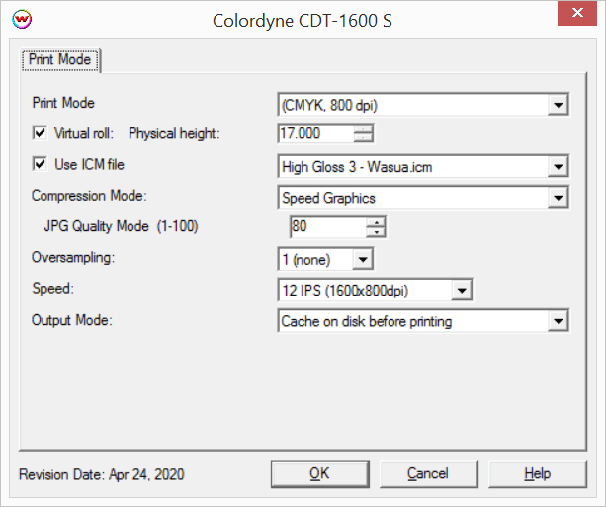Decrease Physical height with down spinner arrow

tap(363, 138)
